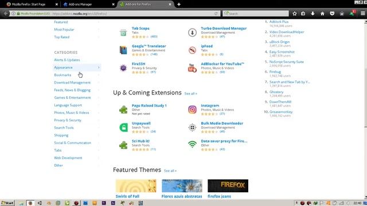This screenshot has height=206, width=367.
Task: Click the browser Search input field
Action: 256,14
